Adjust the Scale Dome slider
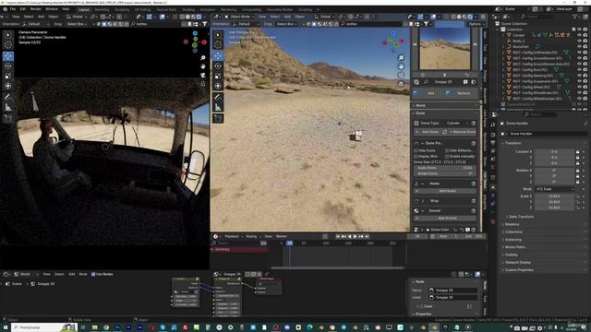The image size is (591, 332). [x=444, y=168]
